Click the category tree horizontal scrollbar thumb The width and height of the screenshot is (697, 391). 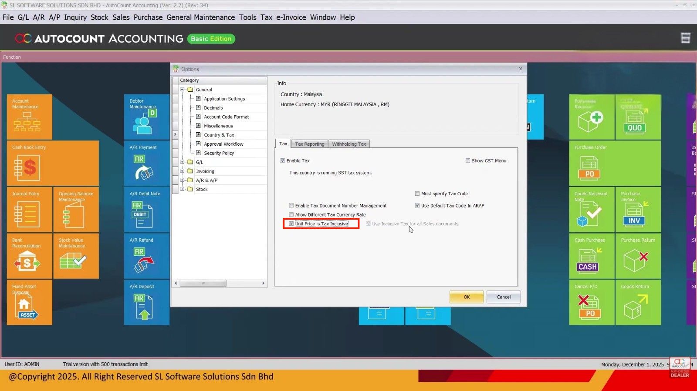[203, 283]
